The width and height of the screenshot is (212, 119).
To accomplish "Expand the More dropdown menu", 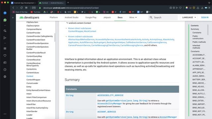I will click(x=133, y=18).
